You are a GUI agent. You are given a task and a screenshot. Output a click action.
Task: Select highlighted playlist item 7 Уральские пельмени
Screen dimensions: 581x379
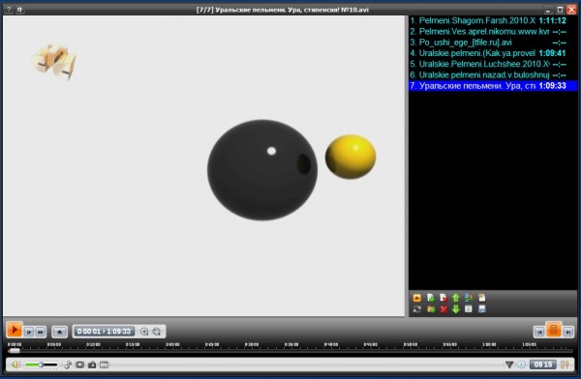(x=493, y=86)
